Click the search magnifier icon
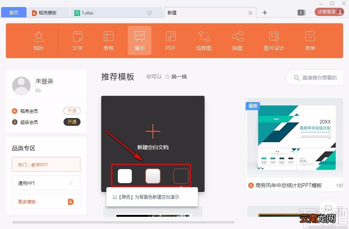The image size is (349, 229). [297, 78]
